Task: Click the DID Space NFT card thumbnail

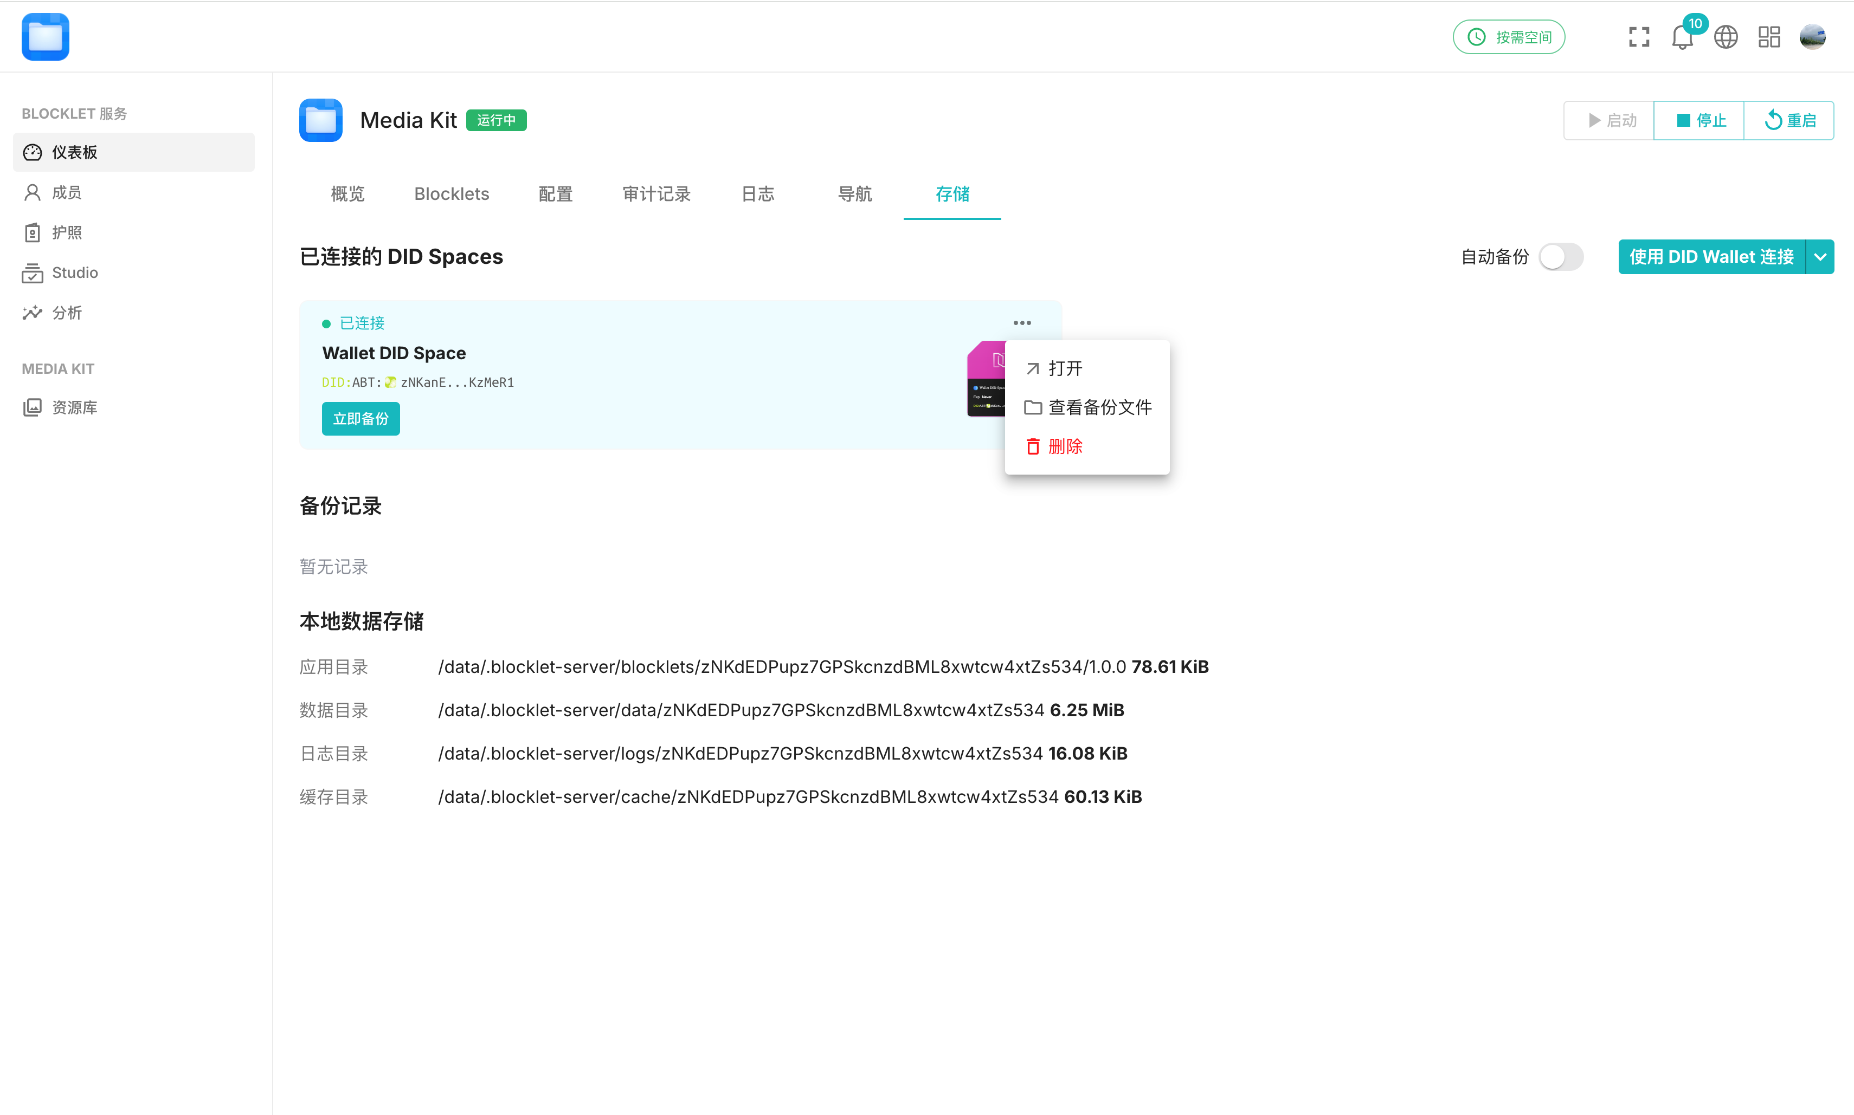Action: (x=986, y=379)
